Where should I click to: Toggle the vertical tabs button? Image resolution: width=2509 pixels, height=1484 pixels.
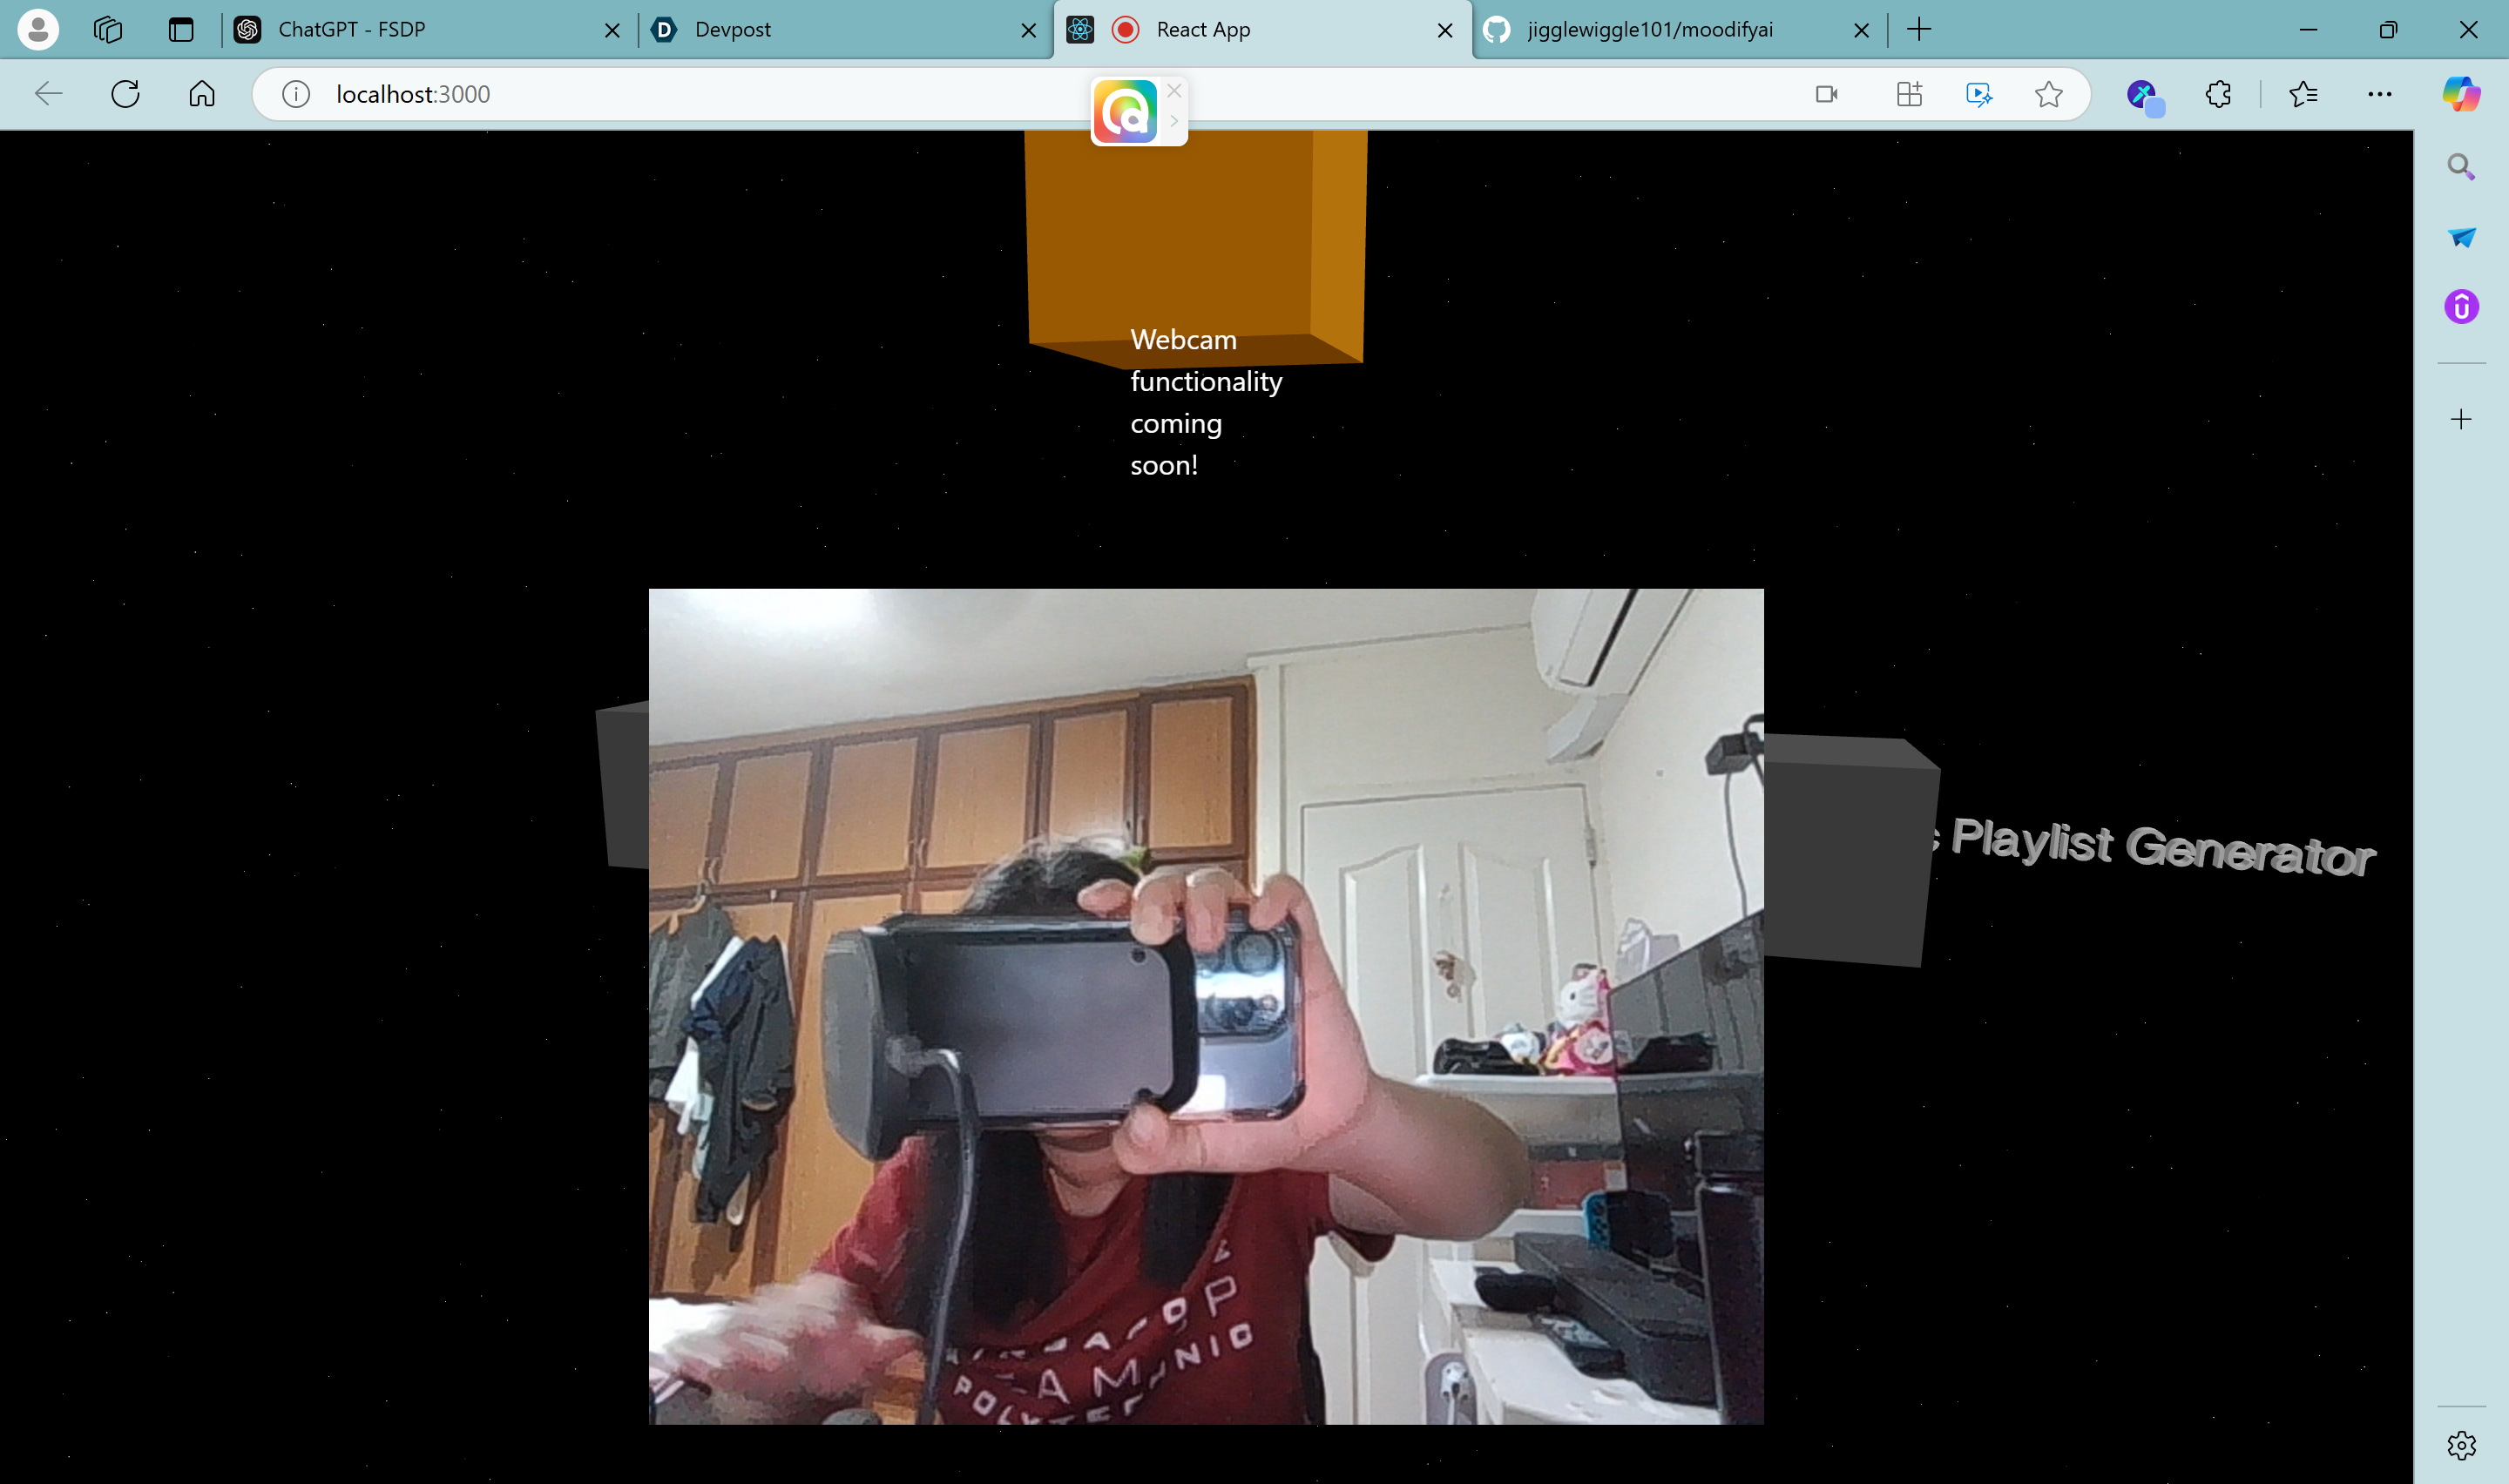[x=181, y=30]
